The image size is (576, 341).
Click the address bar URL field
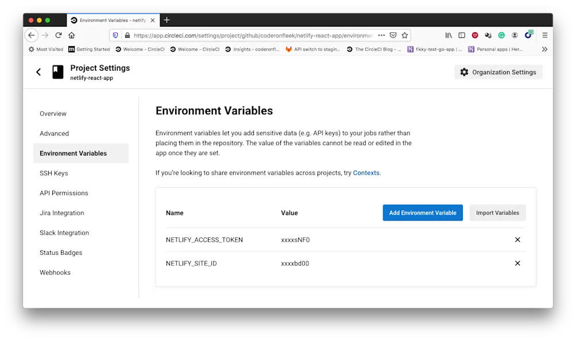[x=253, y=35]
